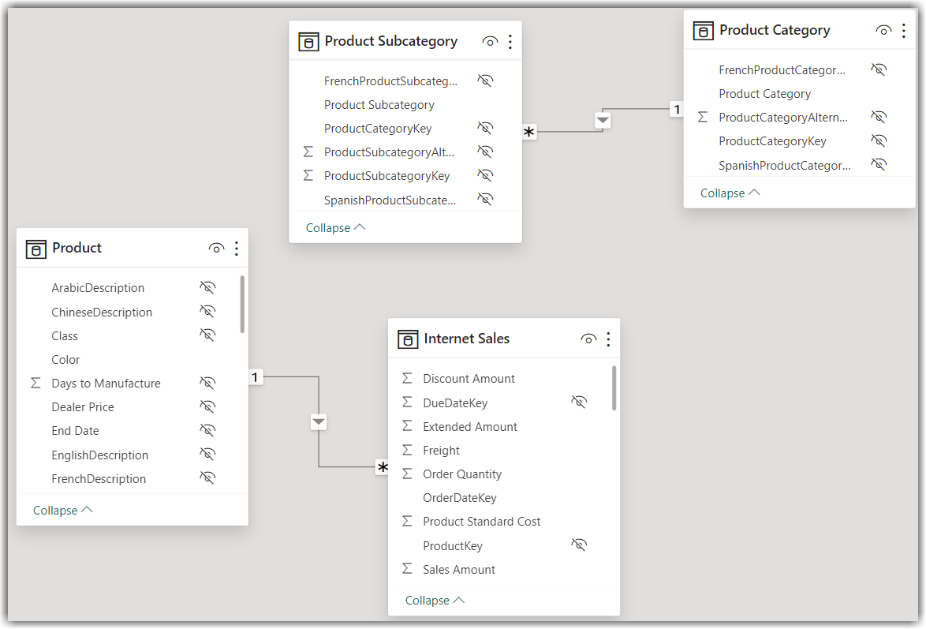This screenshot has height=629, width=926.
Task: Unhide the DueDateKey field
Action: coord(579,402)
